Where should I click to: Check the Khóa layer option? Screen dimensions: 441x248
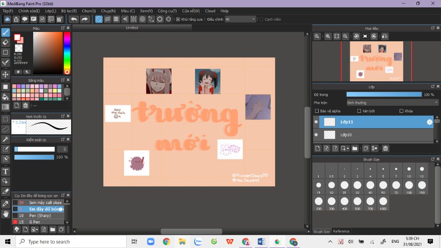[x=401, y=111]
